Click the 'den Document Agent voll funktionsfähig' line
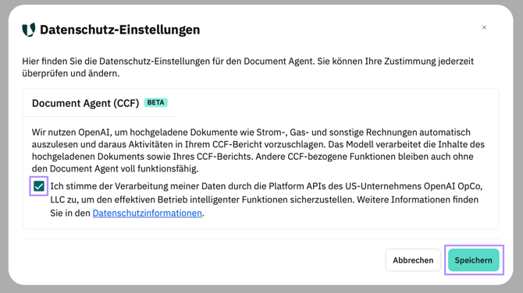This screenshot has height=293, width=523. (x=115, y=168)
